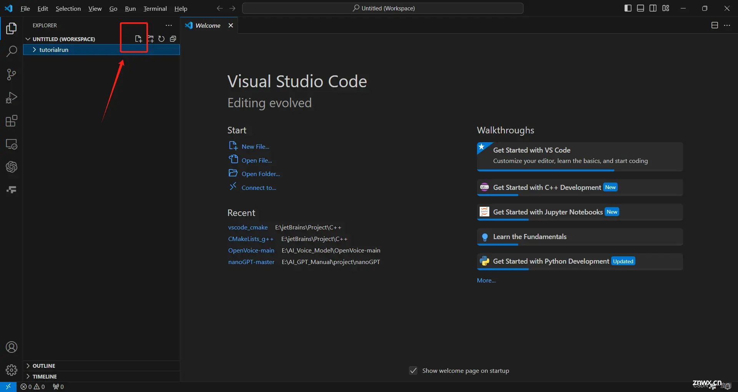Expand the tutorialrun folder
The image size is (738, 392).
[x=101, y=50]
